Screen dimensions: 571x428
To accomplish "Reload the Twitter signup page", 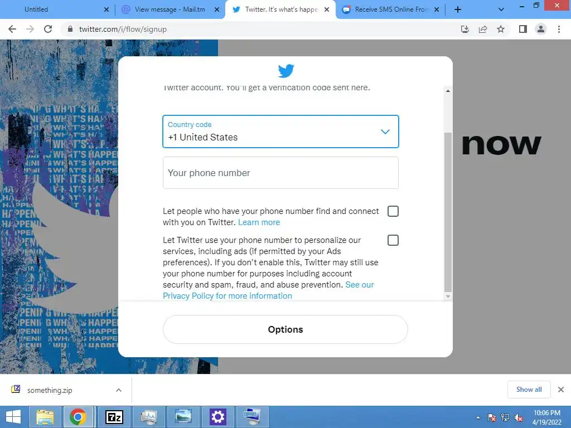I will 48,29.
